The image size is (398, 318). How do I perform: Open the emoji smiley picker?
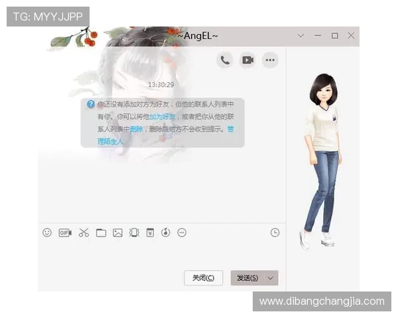[47, 233]
